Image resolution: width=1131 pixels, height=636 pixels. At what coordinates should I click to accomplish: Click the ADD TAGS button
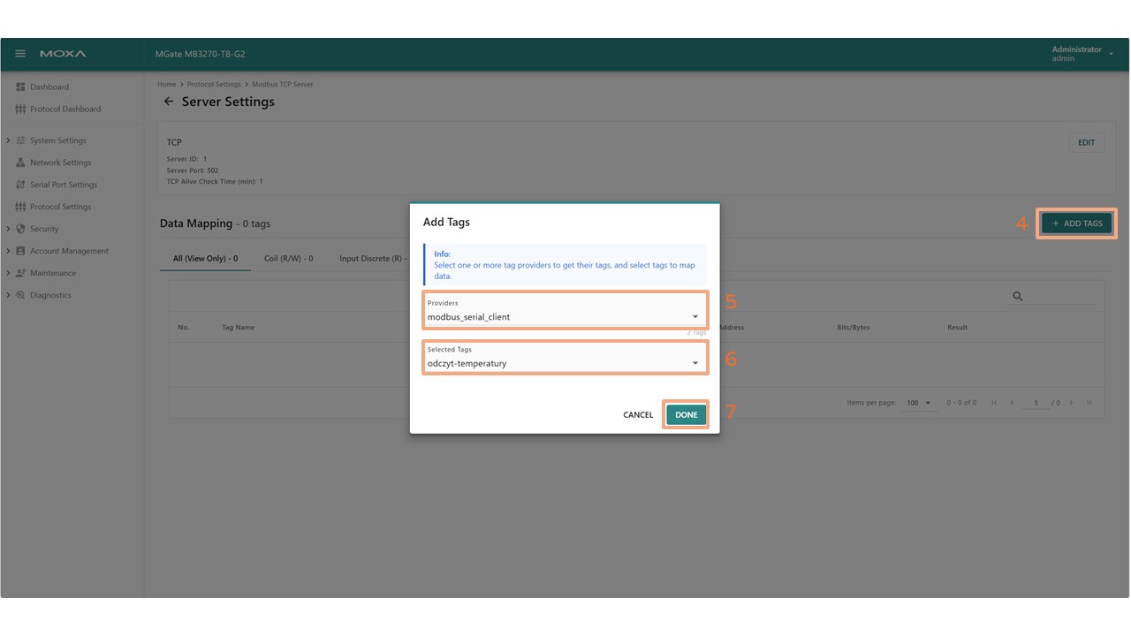click(x=1076, y=223)
